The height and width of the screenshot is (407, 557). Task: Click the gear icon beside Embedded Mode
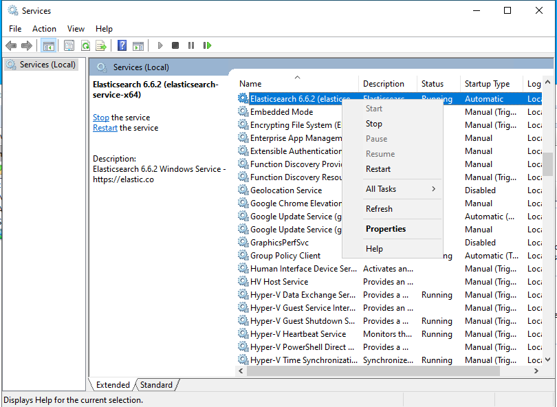243,111
